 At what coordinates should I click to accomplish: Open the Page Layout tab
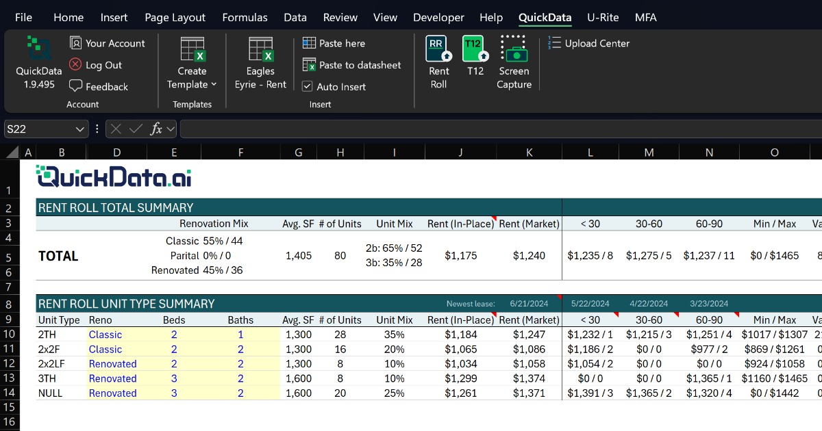pos(175,18)
